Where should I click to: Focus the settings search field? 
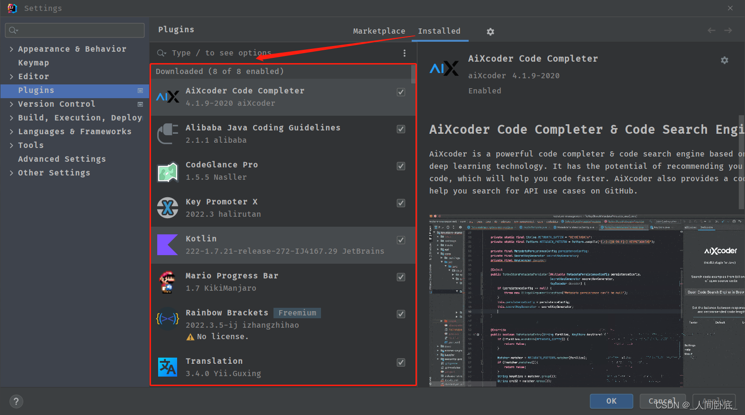(75, 30)
